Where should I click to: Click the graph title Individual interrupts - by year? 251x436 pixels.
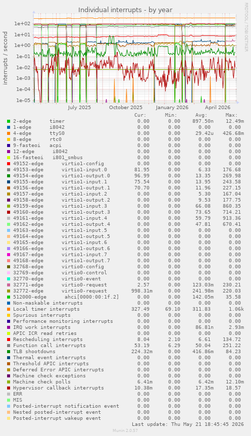click(125, 10)
